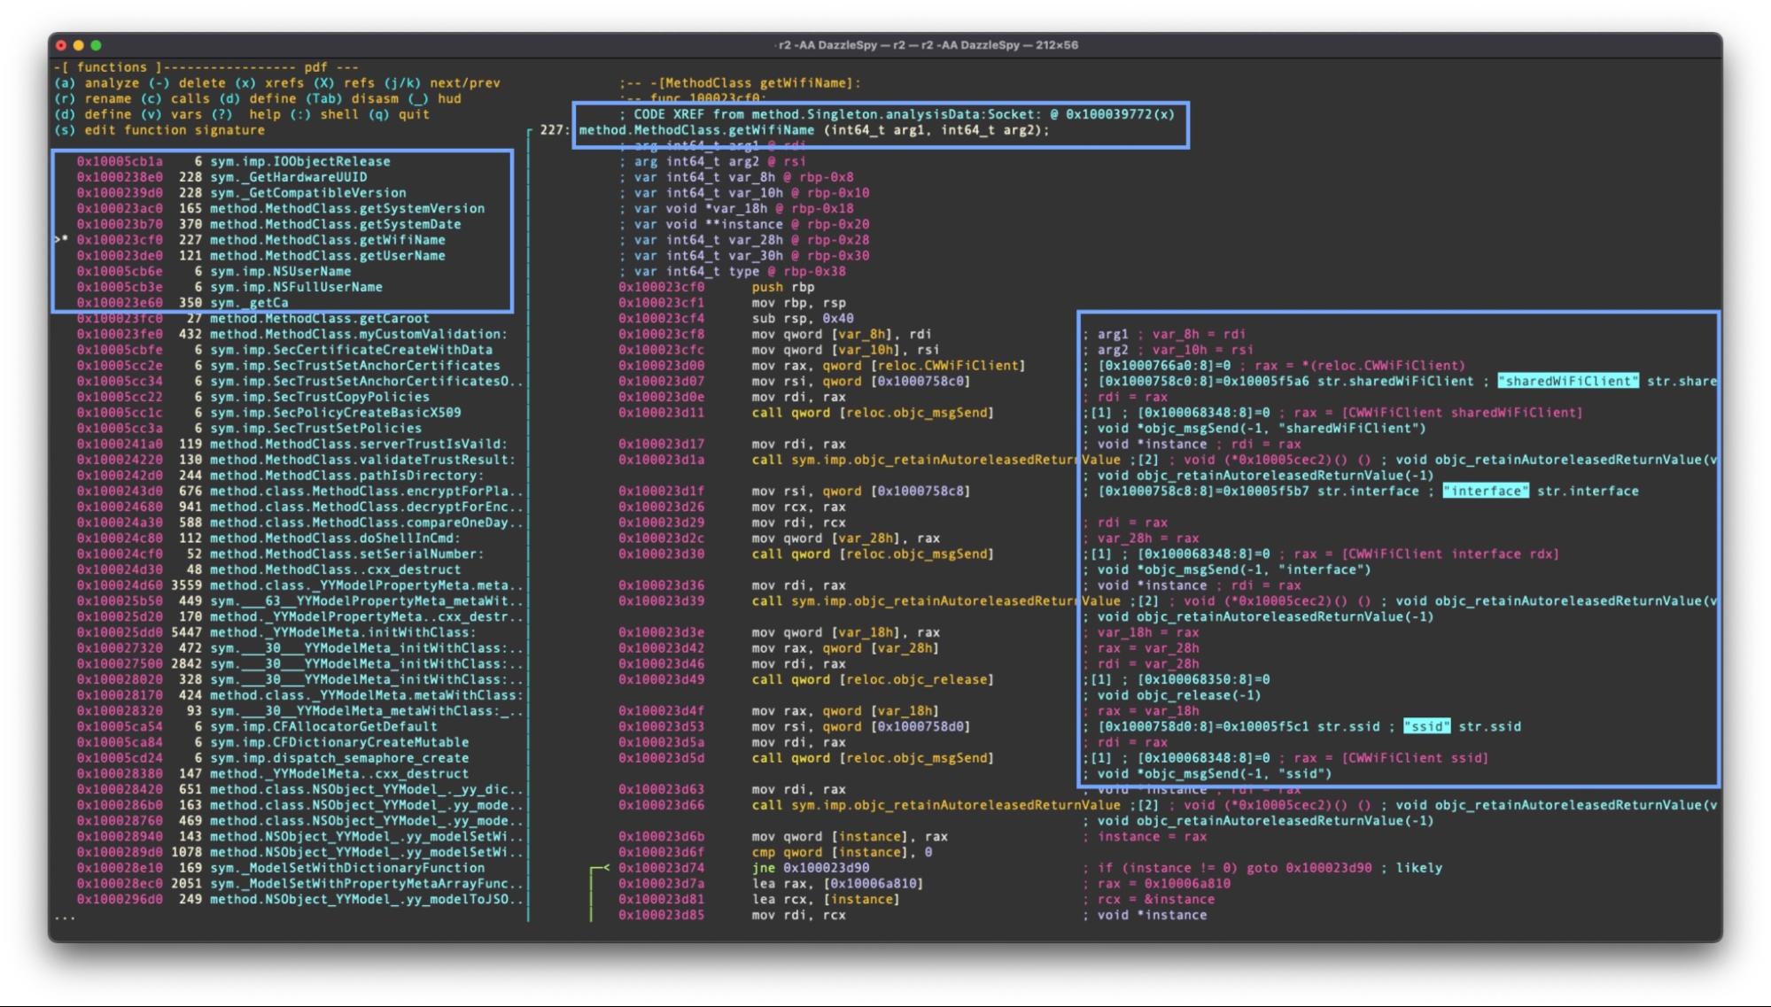Select sym._GetHardwareUUID function entry
Image resolution: width=1771 pixels, height=1007 pixels.
tap(288, 177)
